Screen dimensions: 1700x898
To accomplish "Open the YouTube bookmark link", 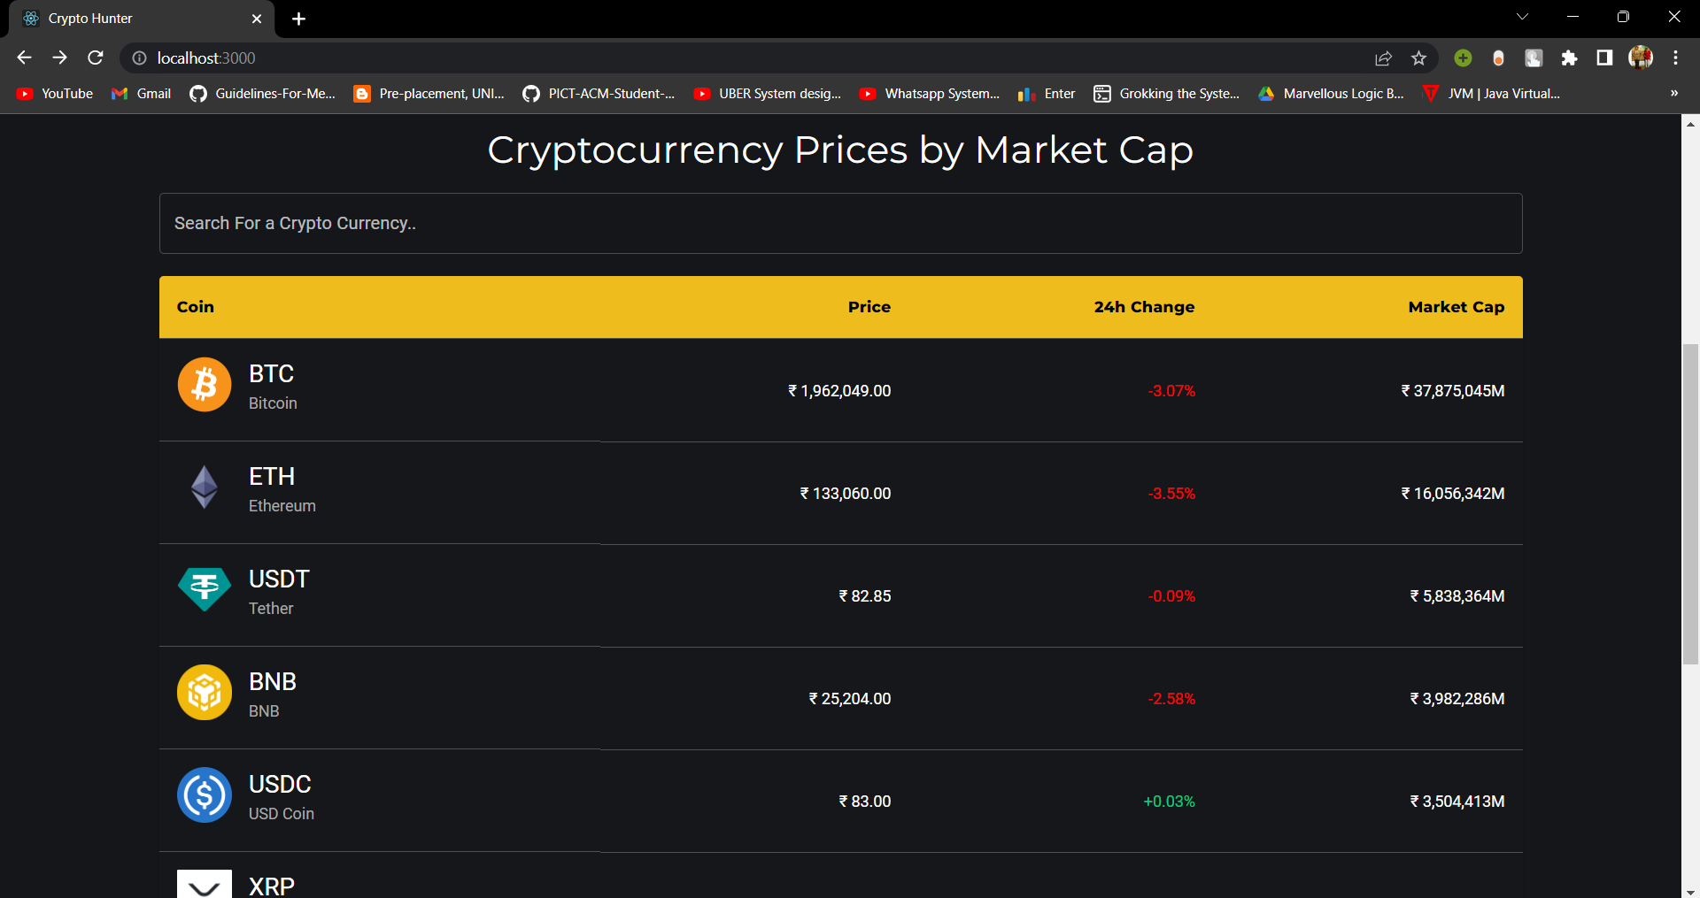I will [53, 93].
